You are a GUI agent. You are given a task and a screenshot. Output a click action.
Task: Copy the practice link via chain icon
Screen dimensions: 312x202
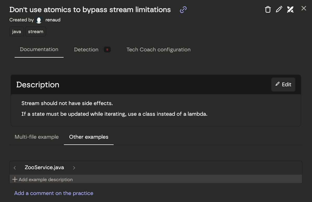(183, 10)
